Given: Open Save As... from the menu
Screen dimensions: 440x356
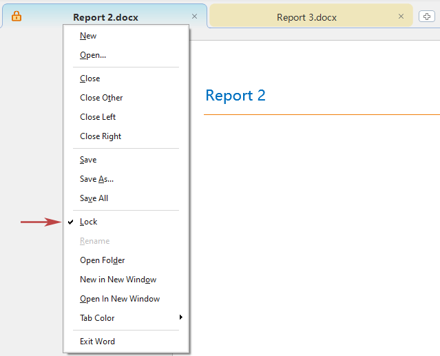Looking at the screenshot, I should coord(97,179).
